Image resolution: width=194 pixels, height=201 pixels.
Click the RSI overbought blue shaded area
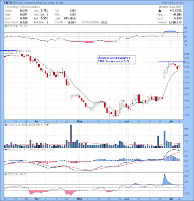coord(170,32)
